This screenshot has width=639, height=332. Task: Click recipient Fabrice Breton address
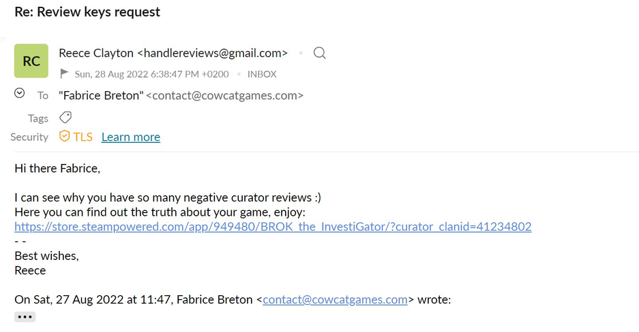[x=181, y=95]
